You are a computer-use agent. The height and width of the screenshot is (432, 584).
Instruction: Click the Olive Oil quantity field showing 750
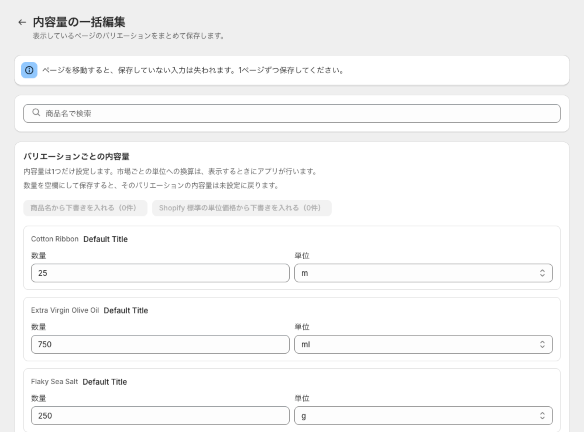[x=160, y=344]
